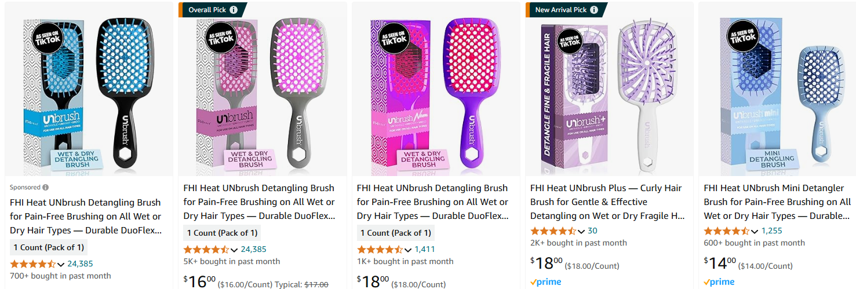This screenshot has height=289, width=856.
Task: Select the 1 Count option on the sponsored brush
Action: coord(49,247)
